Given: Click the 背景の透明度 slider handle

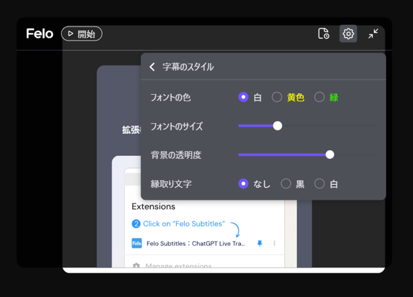Looking at the screenshot, I should click(330, 155).
